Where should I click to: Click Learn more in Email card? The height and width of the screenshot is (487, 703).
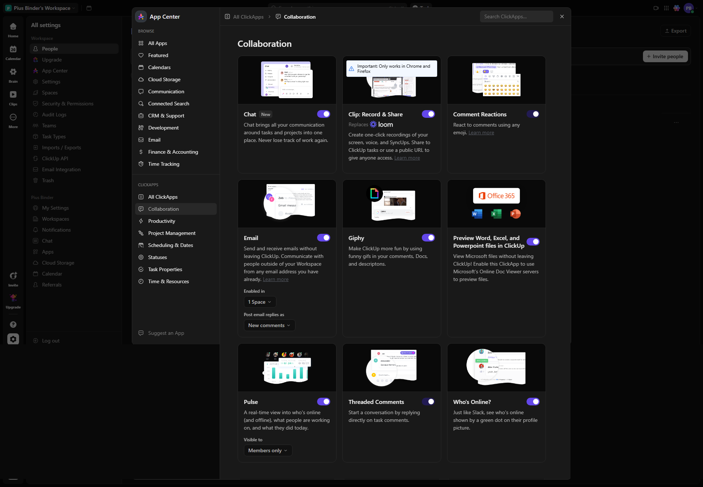tap(276, 279)
